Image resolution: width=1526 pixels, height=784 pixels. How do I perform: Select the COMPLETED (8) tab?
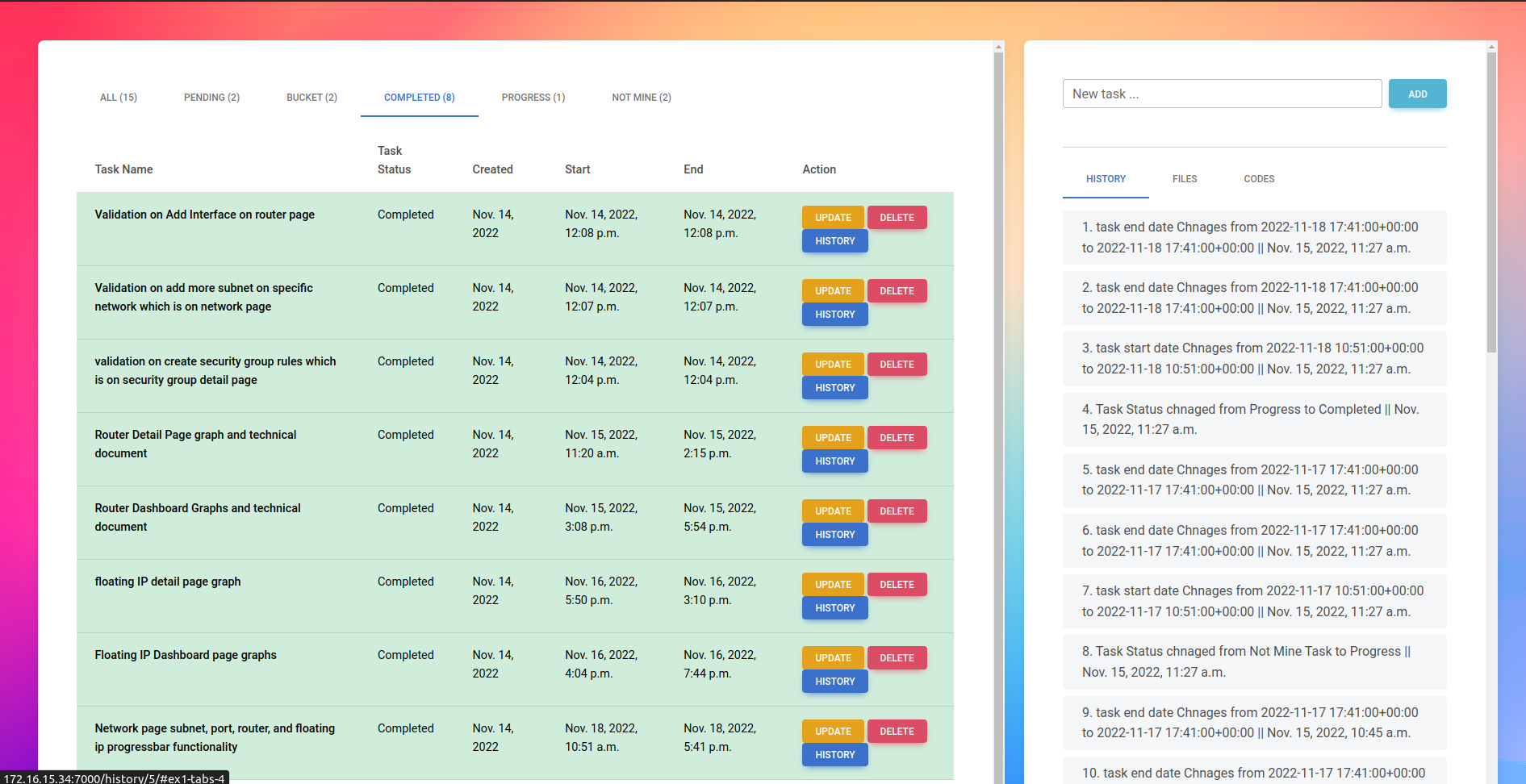420,98
